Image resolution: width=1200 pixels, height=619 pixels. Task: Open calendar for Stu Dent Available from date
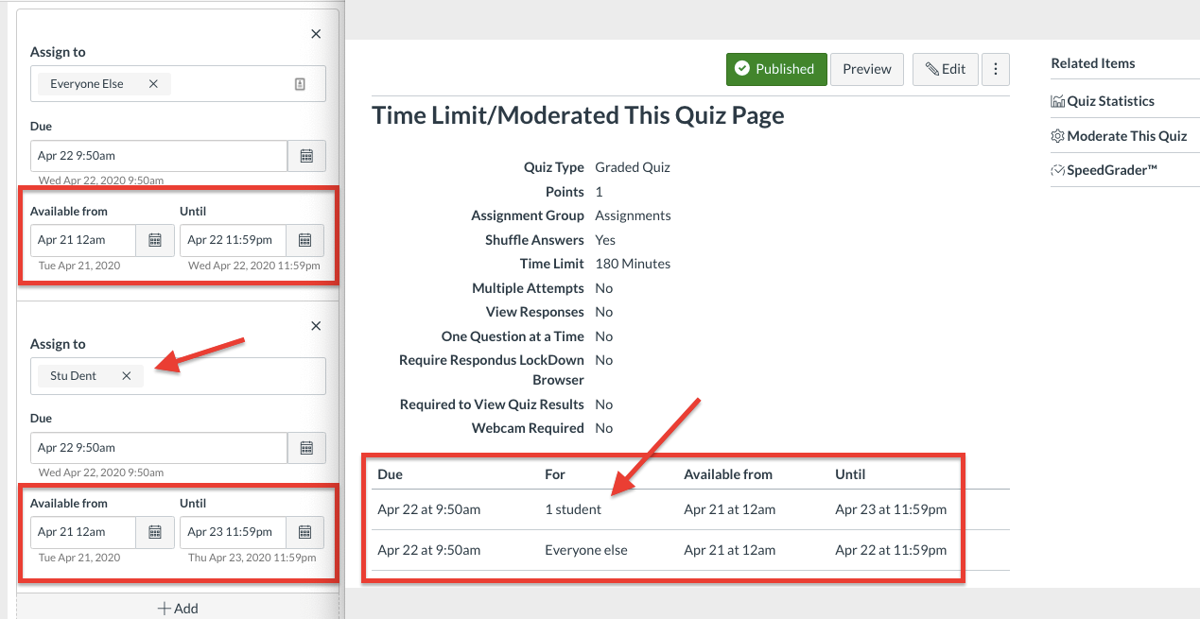(155, 532)
